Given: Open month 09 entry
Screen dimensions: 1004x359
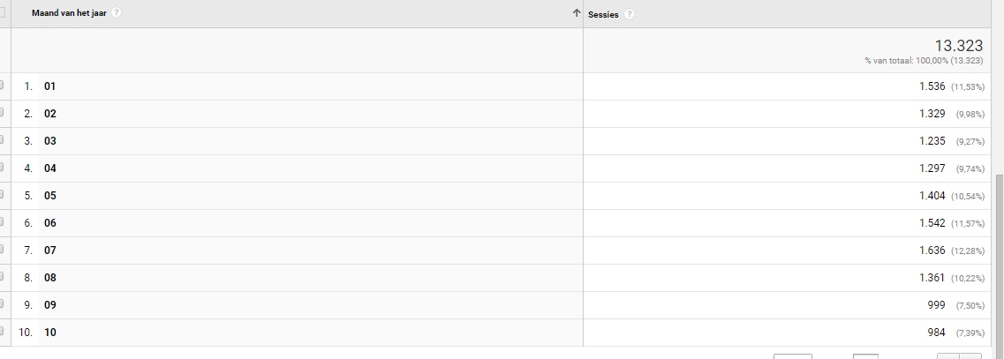Looking at the screenshot, I should click(x=50, y=305).
